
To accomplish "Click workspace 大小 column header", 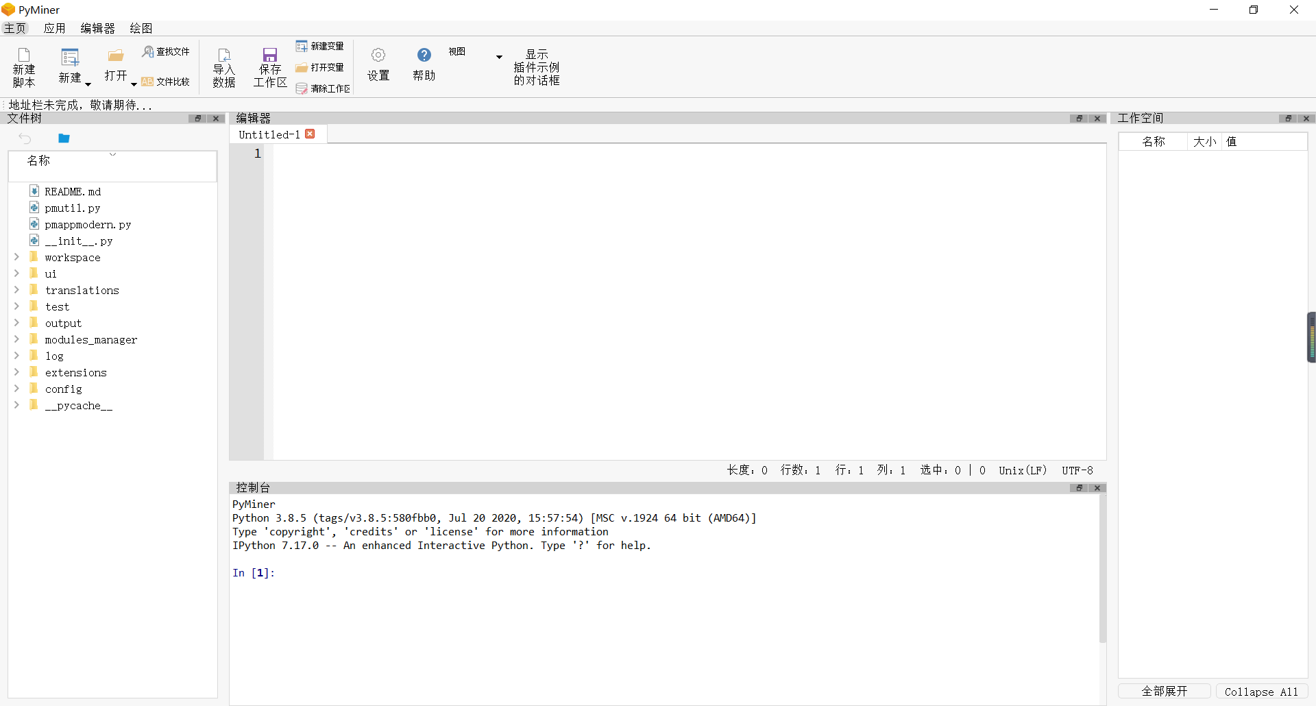I will pyautogui.click(x=1204, y=142).
